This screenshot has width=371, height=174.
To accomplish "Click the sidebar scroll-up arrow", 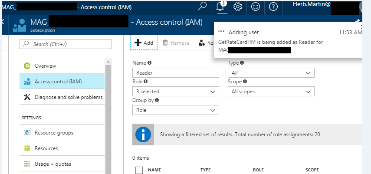I will click(108, 62).
